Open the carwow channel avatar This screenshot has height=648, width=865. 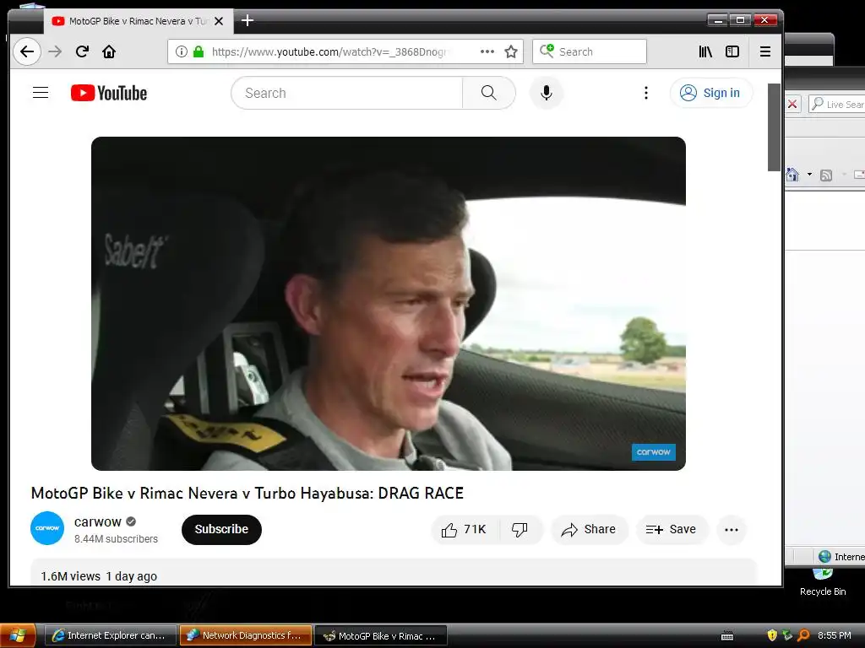coord(47,528)
